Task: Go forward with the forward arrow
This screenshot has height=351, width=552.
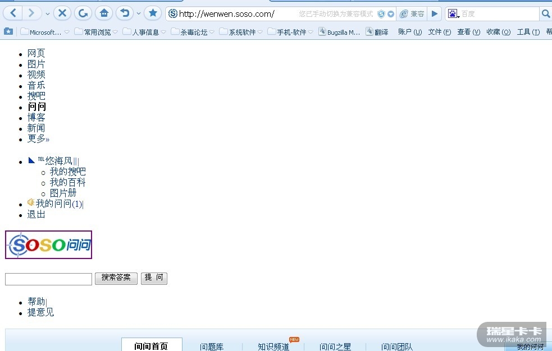Action: (x=31, y=13)
